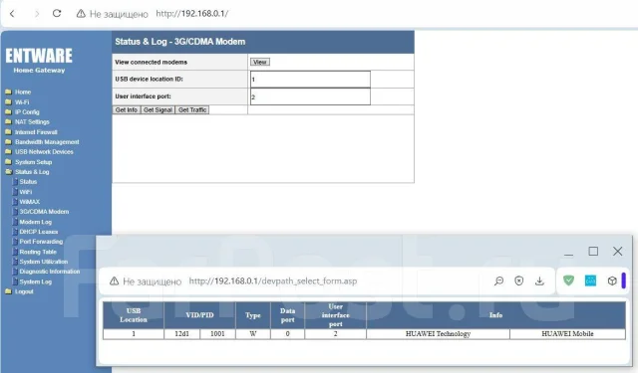
Task: Open Bandwidth Management menu link
Action: coord(47,142)
